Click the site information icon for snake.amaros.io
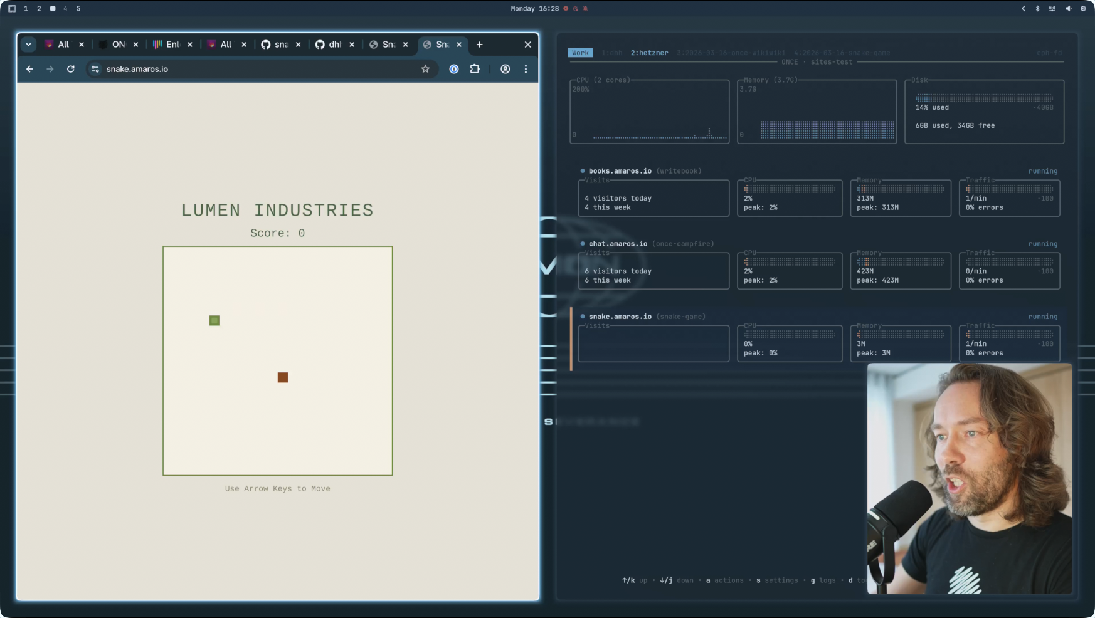 point(95,69)
